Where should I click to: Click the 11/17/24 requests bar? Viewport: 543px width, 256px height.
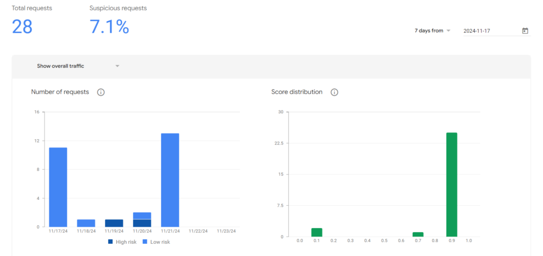(58, 187)
